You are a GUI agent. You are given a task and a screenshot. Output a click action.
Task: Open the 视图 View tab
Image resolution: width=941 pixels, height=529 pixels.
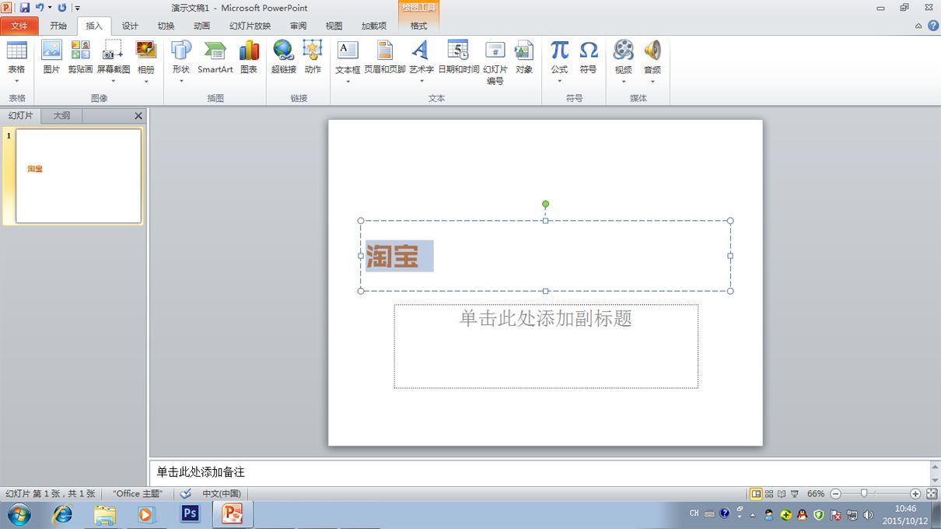(334, 26)
